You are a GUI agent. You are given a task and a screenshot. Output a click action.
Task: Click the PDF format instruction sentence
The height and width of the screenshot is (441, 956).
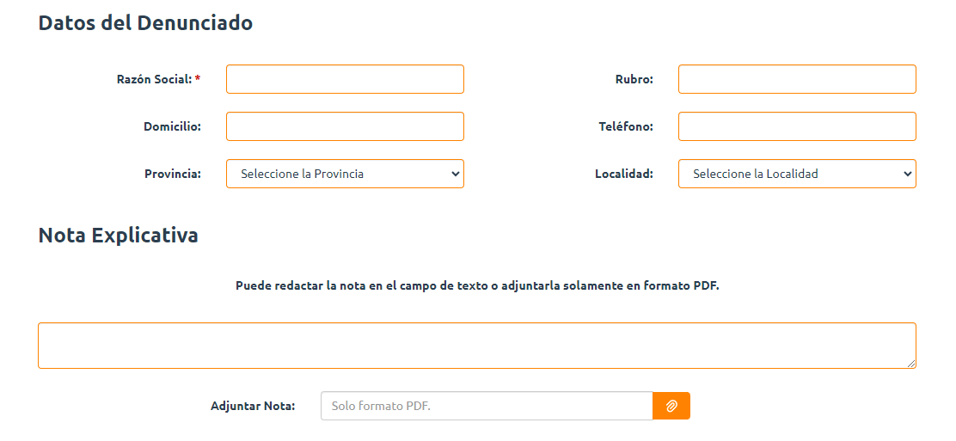pyautogui.click(x=477, y=285)
